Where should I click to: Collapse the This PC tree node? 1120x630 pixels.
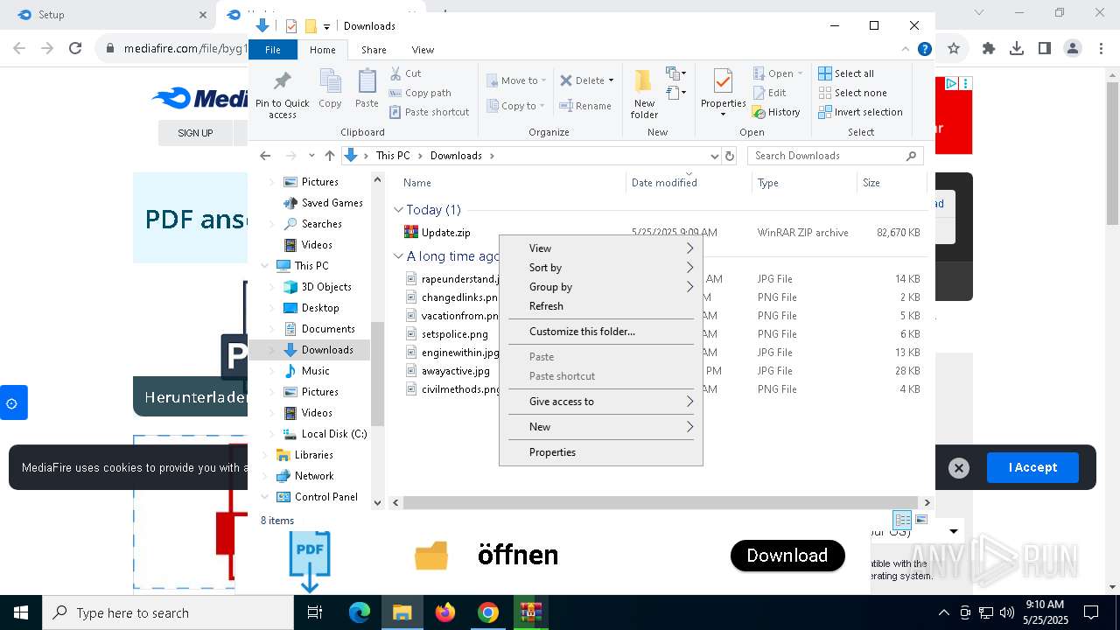coord(265,266)
